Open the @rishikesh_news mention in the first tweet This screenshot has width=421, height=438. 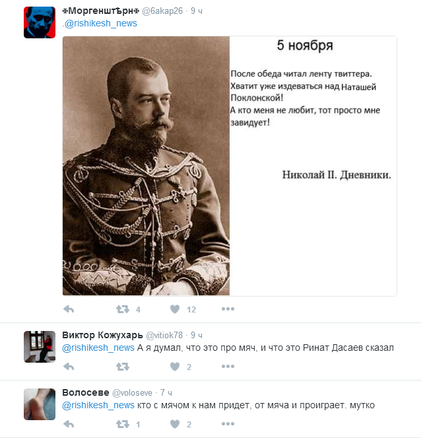[x=101, y=24]
